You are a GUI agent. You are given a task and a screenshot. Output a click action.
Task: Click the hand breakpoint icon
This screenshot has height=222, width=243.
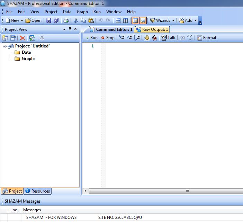pyautogui.click(x=147, y=38)
